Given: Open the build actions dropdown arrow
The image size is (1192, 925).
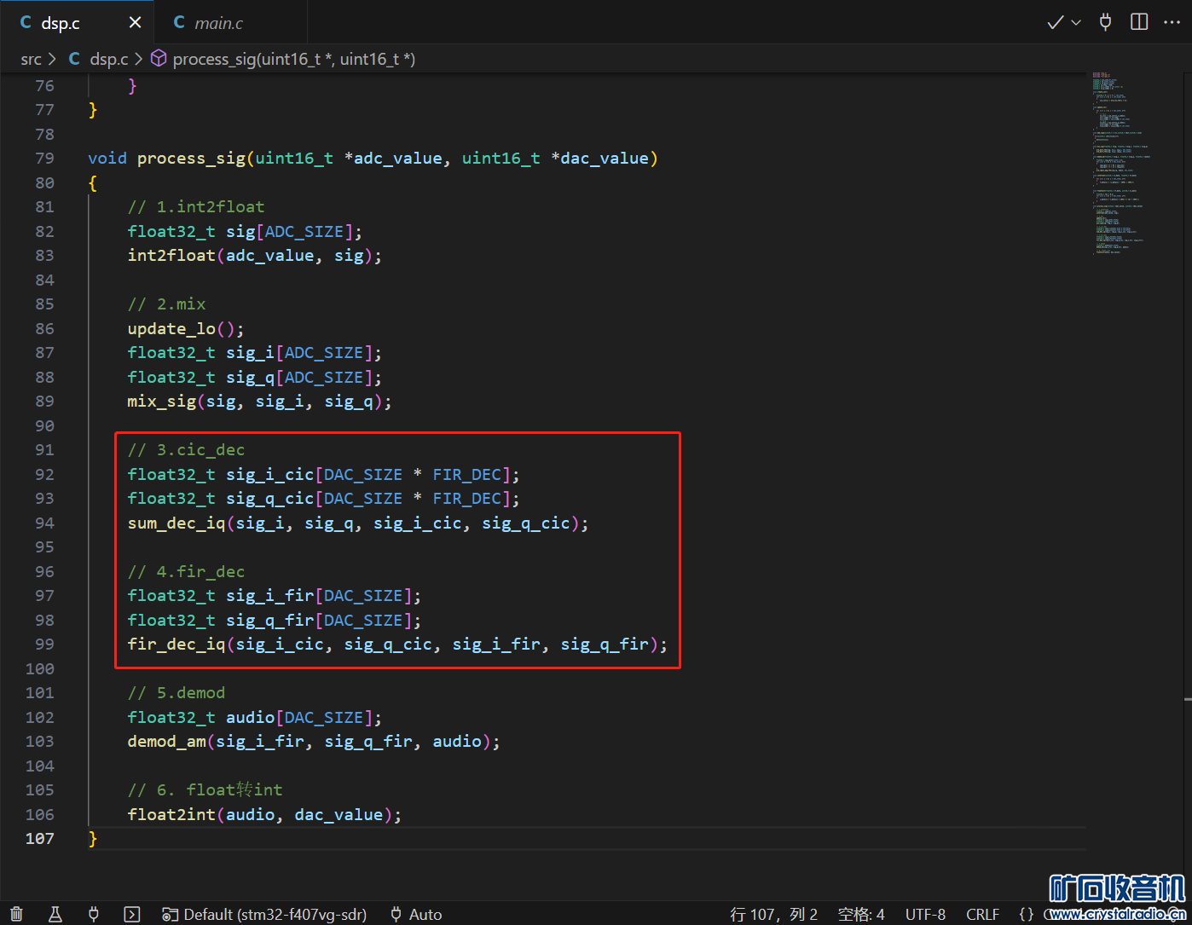Looking at the screenshot, I should pos(1076,23).
